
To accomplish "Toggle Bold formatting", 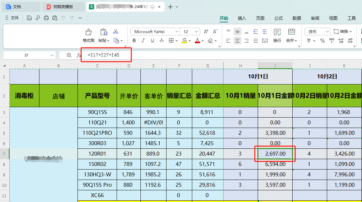I will pos(134,41).
